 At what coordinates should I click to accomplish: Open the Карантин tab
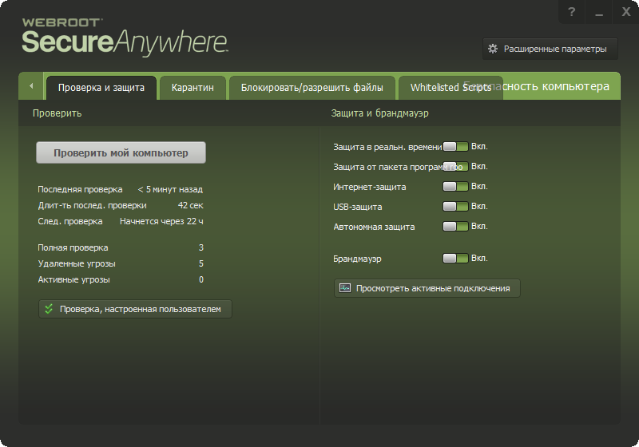(192, 88)
